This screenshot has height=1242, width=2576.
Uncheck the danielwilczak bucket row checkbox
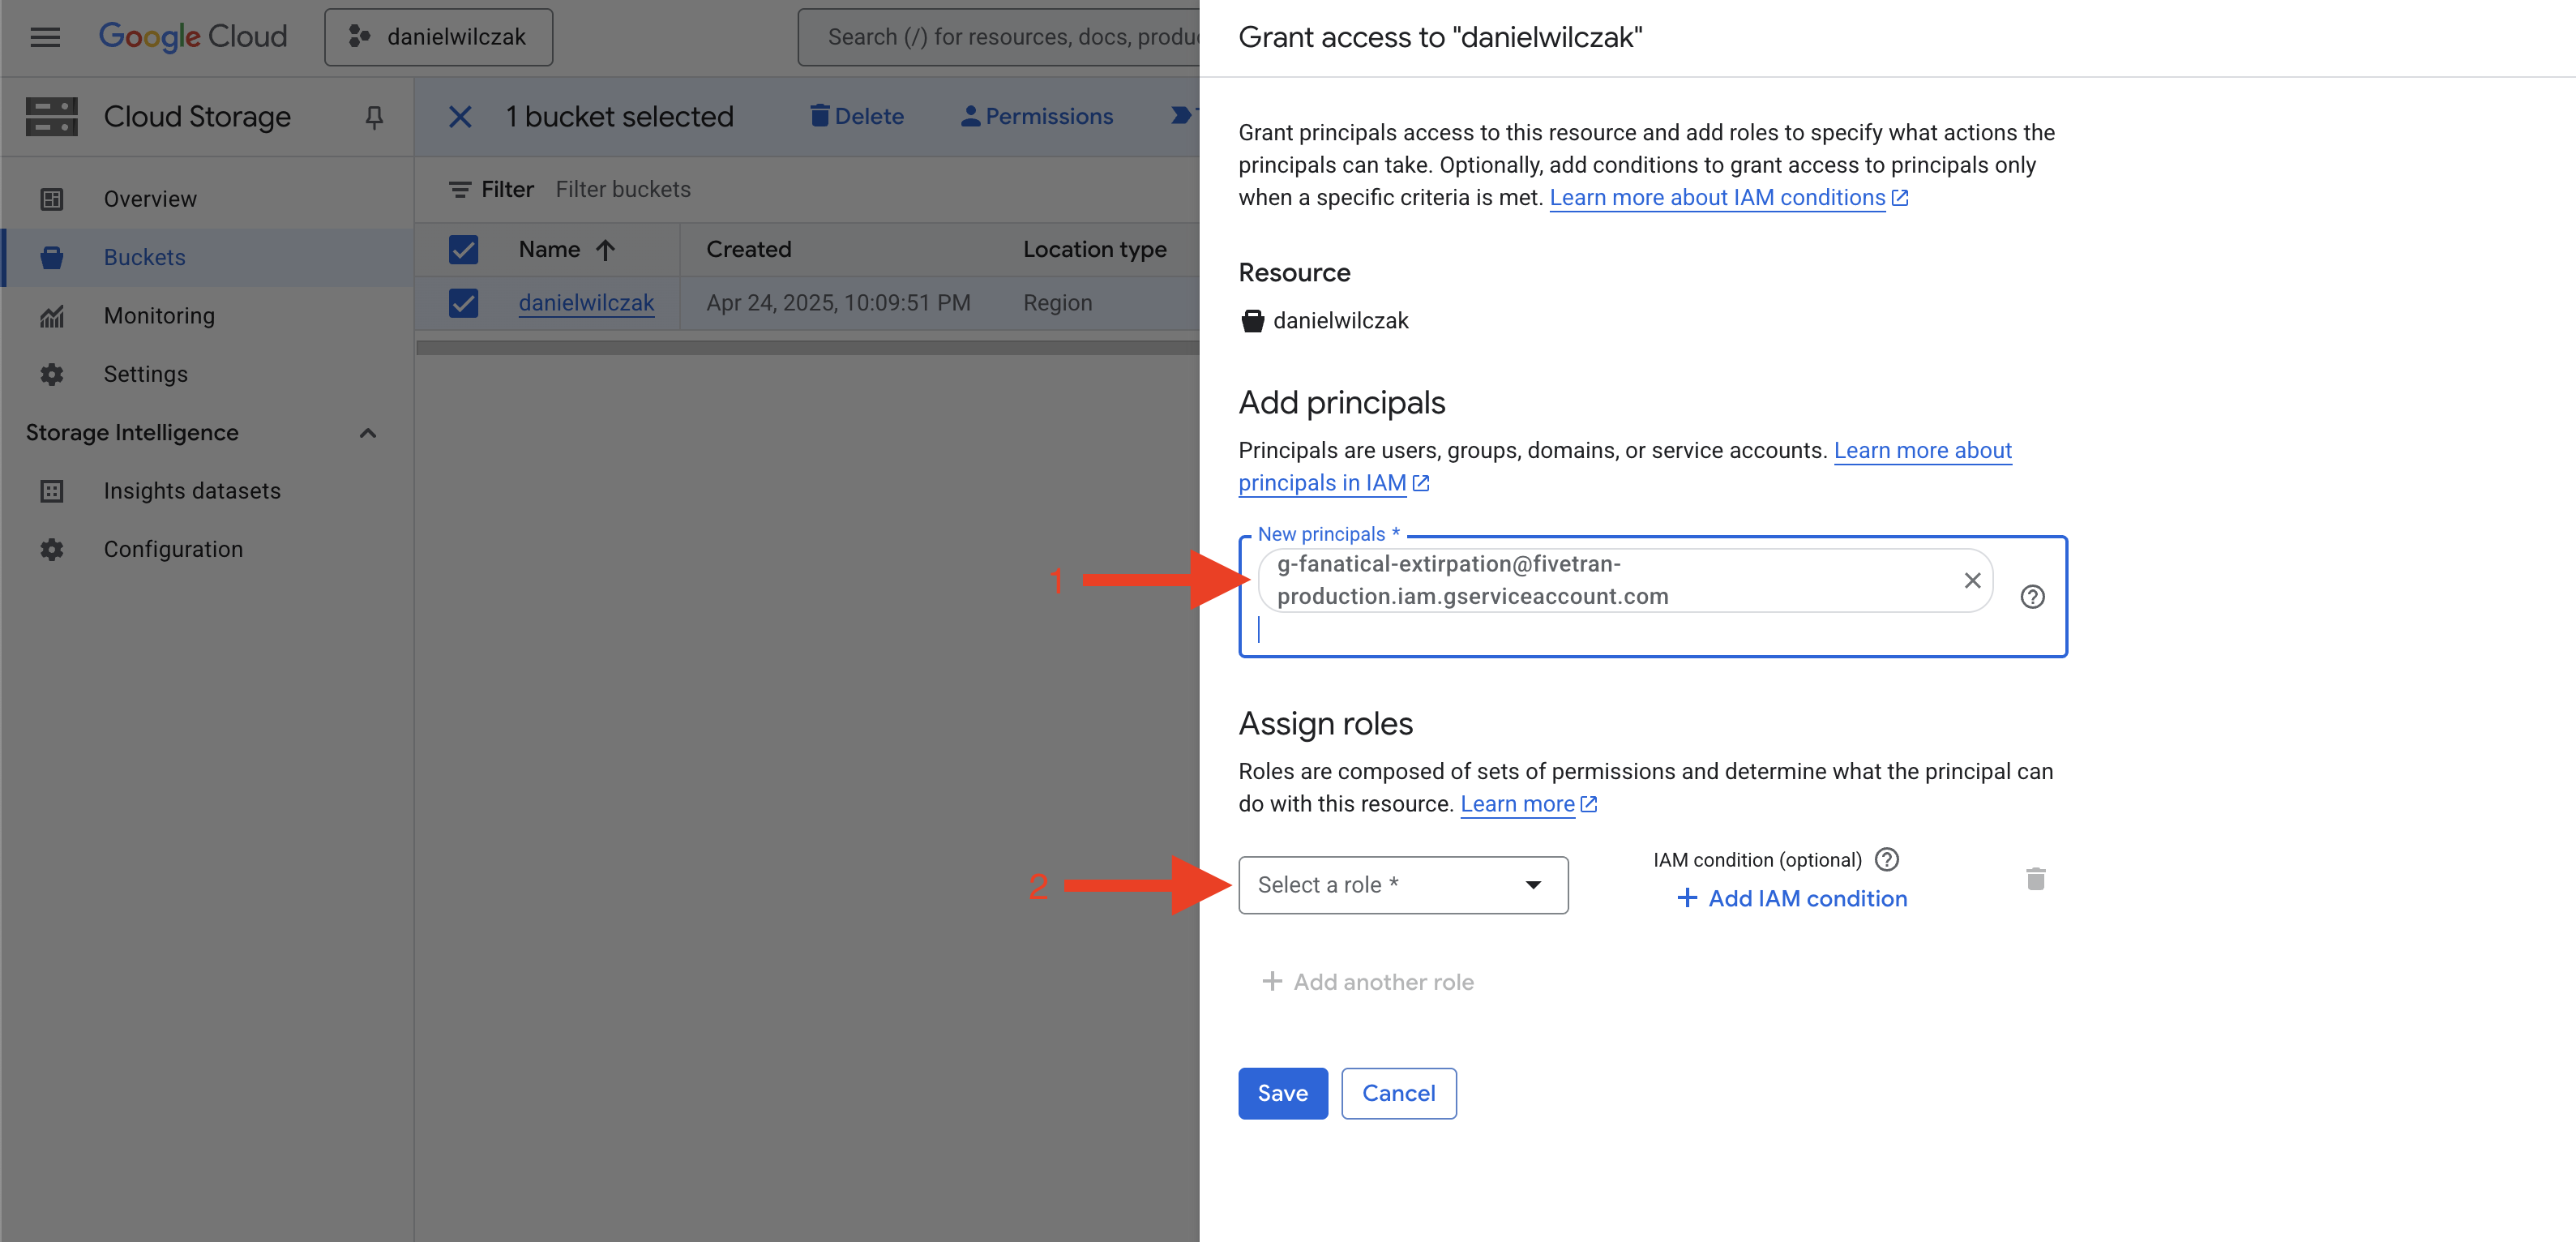point(464,303)
